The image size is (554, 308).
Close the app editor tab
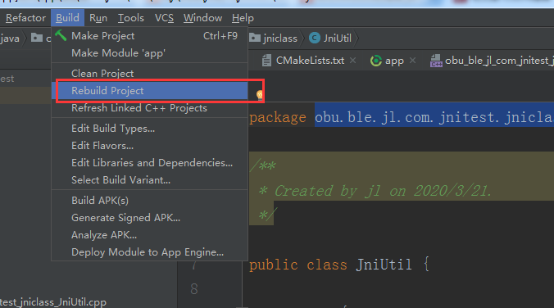point(412,61)
